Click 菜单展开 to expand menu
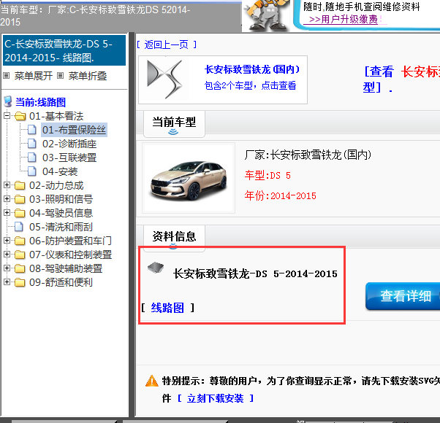440x423 pixels. pos(34,76)
